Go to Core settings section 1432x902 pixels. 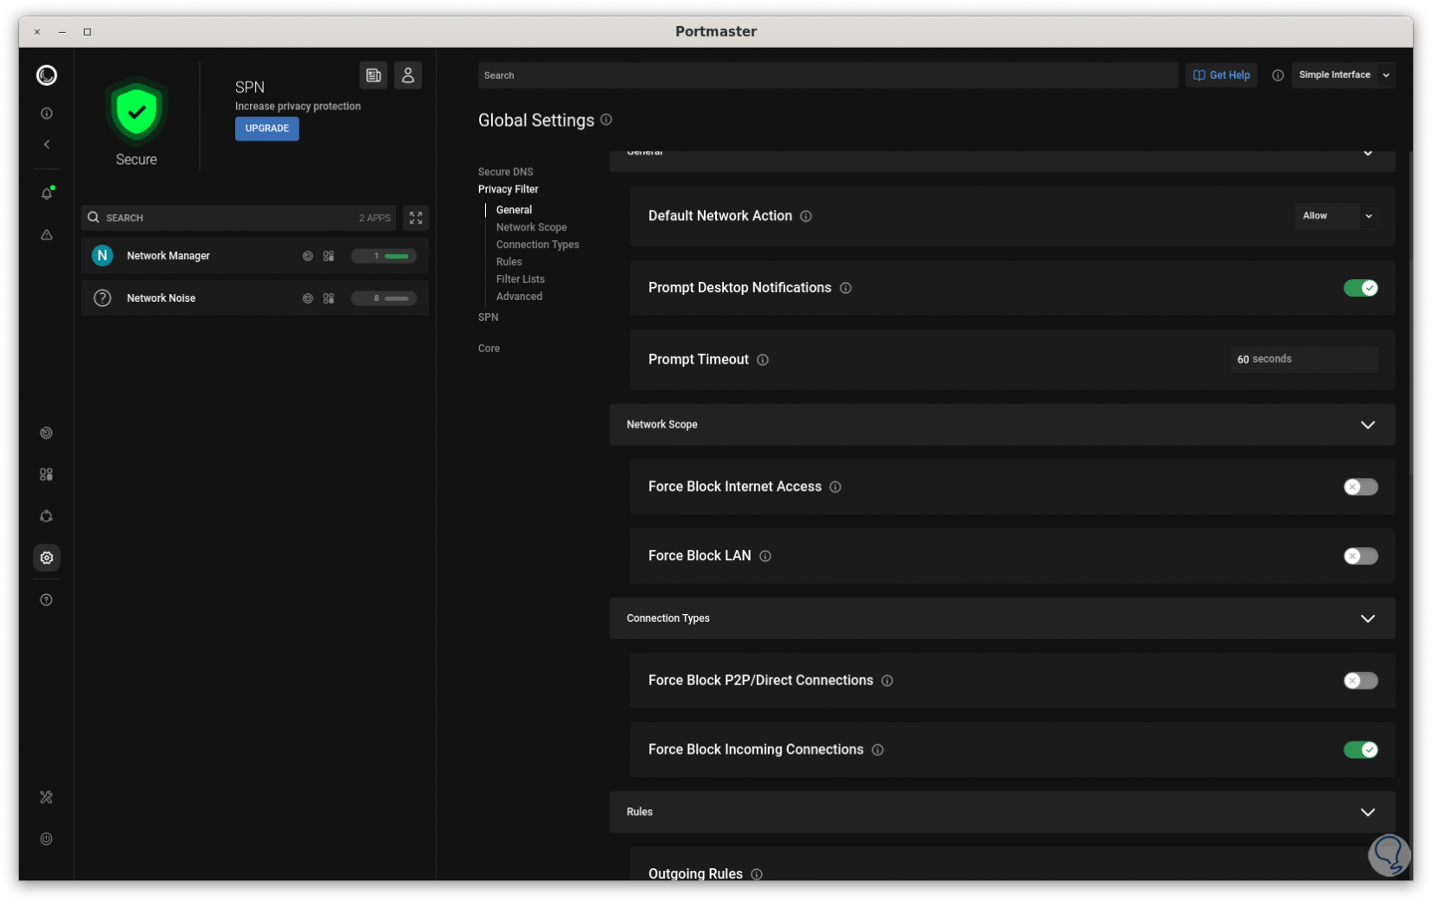click(x=489, y=349)
